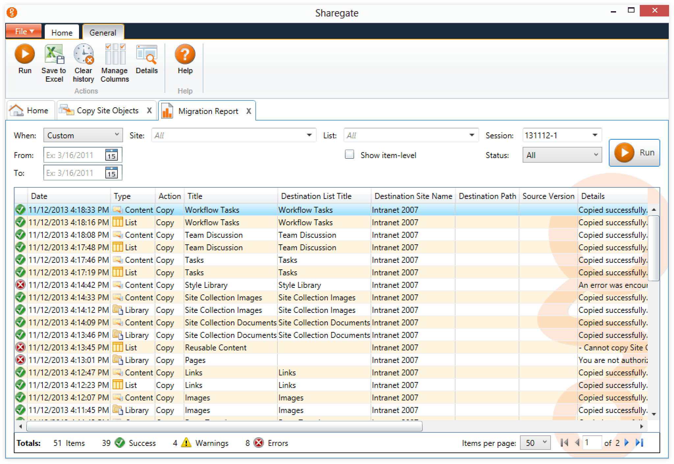Click the error icon on Reusable Content row
This screenshot has height=464, width=674.
tap(20, 347)
